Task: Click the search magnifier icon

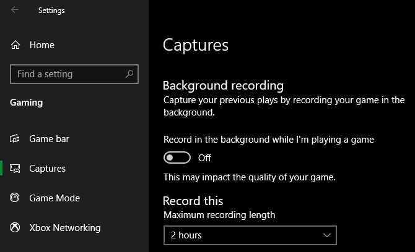Action: point(129,74)
